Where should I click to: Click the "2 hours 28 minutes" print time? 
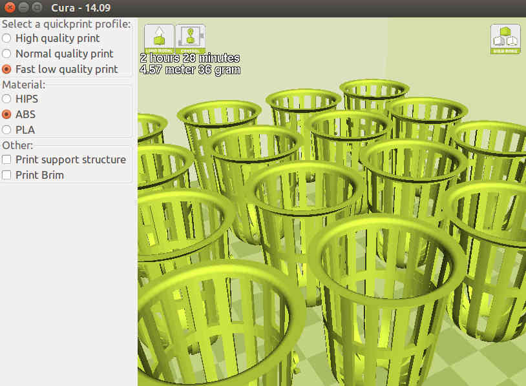point(190,58)
